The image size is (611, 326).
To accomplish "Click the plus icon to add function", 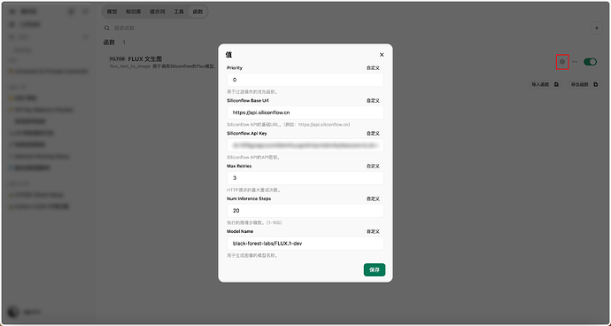I will [x=596, y=28].
